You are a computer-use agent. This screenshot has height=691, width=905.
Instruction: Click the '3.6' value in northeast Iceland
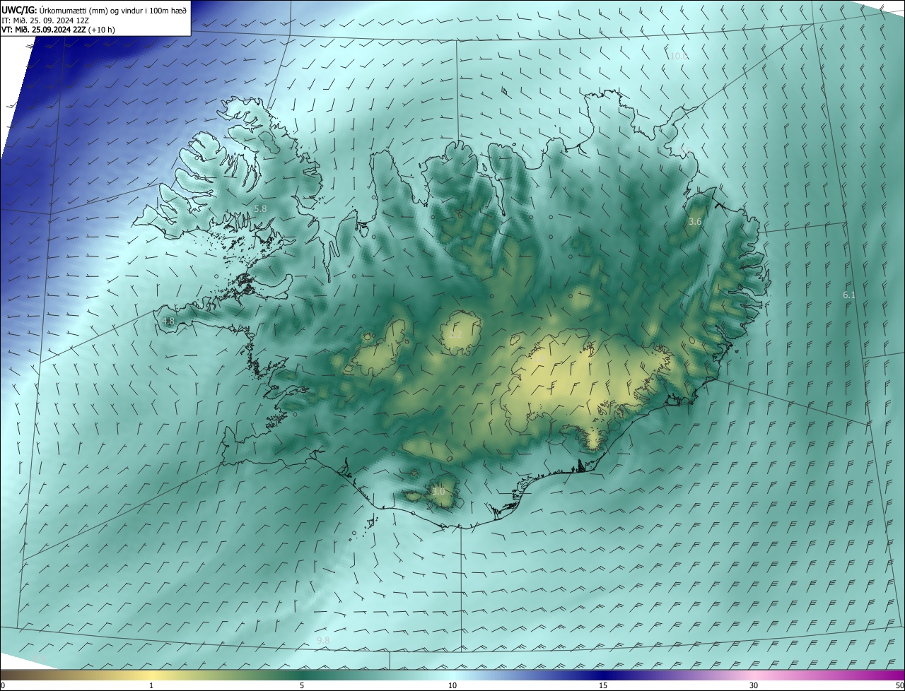[x=695, y=222]
